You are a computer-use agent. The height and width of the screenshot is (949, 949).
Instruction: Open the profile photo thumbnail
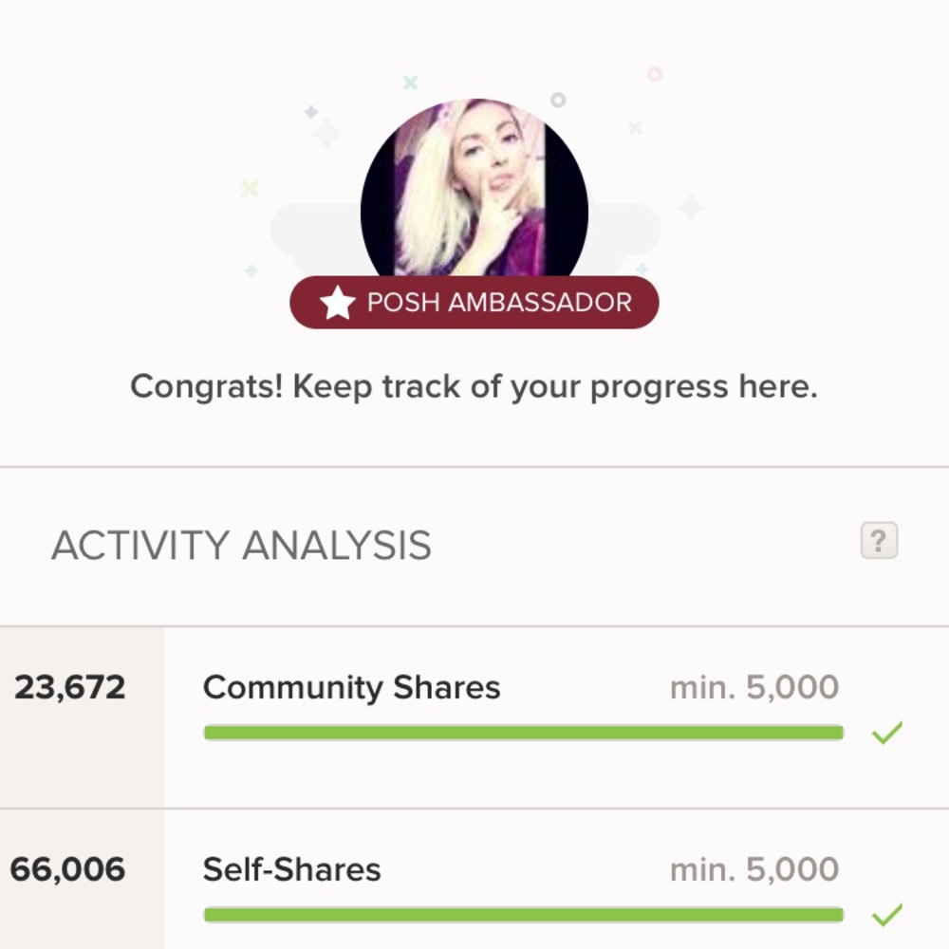point(474,190)
